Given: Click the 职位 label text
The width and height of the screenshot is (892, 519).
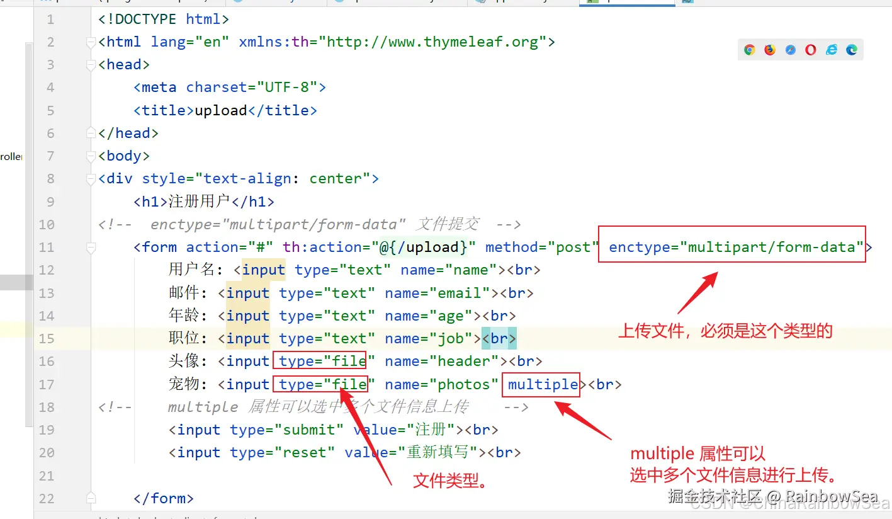Looking at the screenshot, I should pos(184,338).
